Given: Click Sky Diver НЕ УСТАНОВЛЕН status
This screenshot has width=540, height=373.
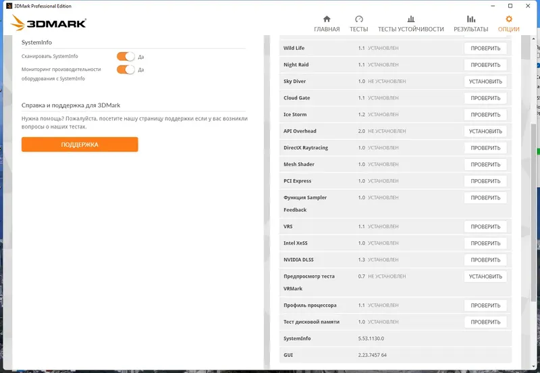Looking at the screenshot, I should [x=387, y=81].
